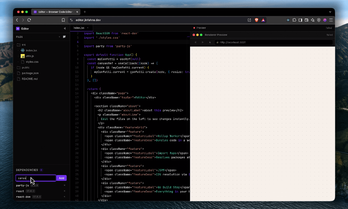Close the index.jsx editor tab

coord(88,28)
